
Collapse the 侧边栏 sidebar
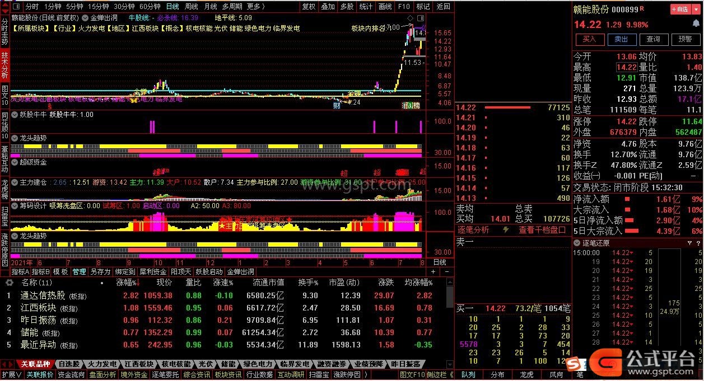440,375
